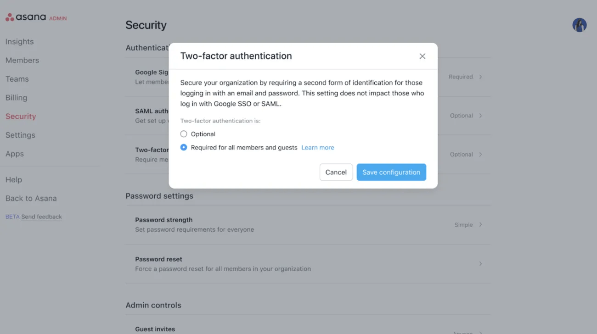Image resolution: width=597 pixels, height=334 pixels.
Task: Click the Cancel button
Action: click(336, 172)
